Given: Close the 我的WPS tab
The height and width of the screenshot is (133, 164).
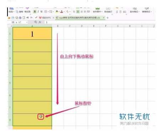Looking at the screenshot, I should click(53, 18).
